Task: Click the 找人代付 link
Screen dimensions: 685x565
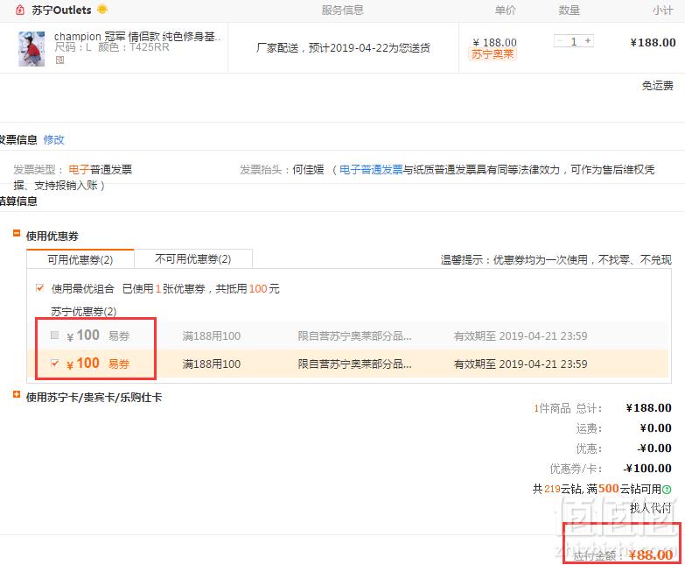Action: tap(651, 508)
